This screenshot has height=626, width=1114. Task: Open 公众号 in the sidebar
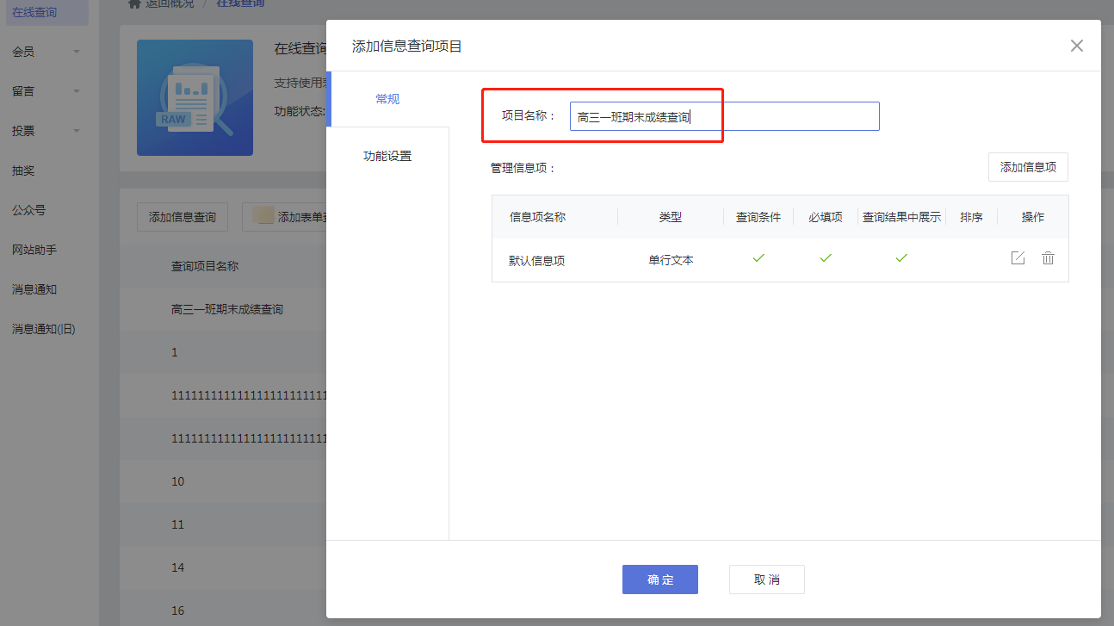click(29, 210)
